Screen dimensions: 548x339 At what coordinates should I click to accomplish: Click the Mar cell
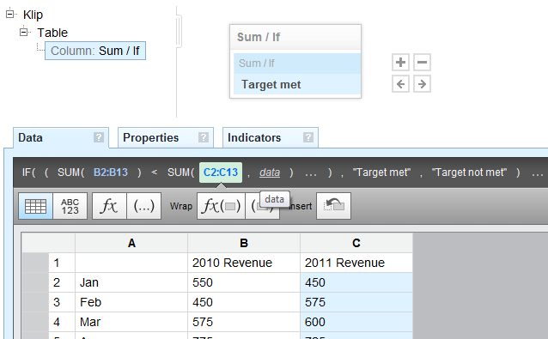131,322
